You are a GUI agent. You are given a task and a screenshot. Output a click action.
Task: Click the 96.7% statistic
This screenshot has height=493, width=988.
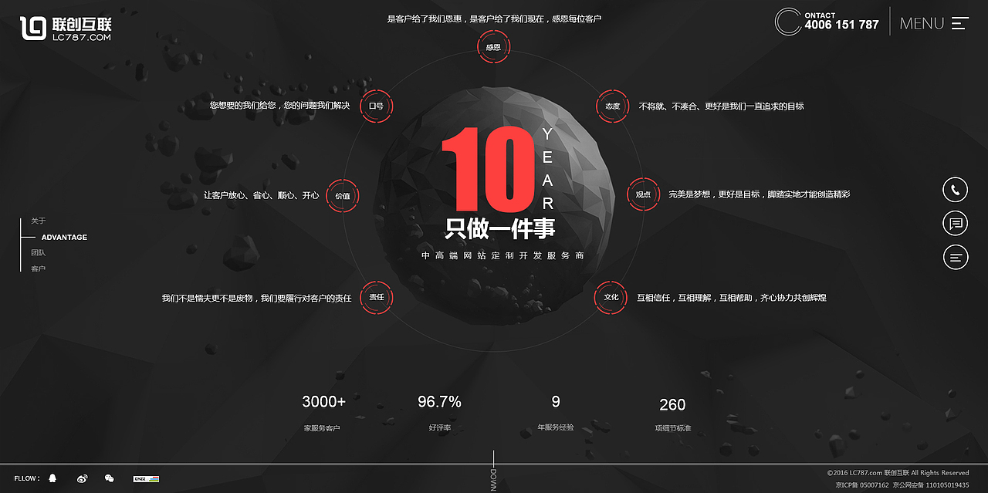point(439,402)
